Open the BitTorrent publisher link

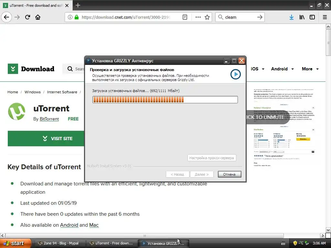coord(49,119)
